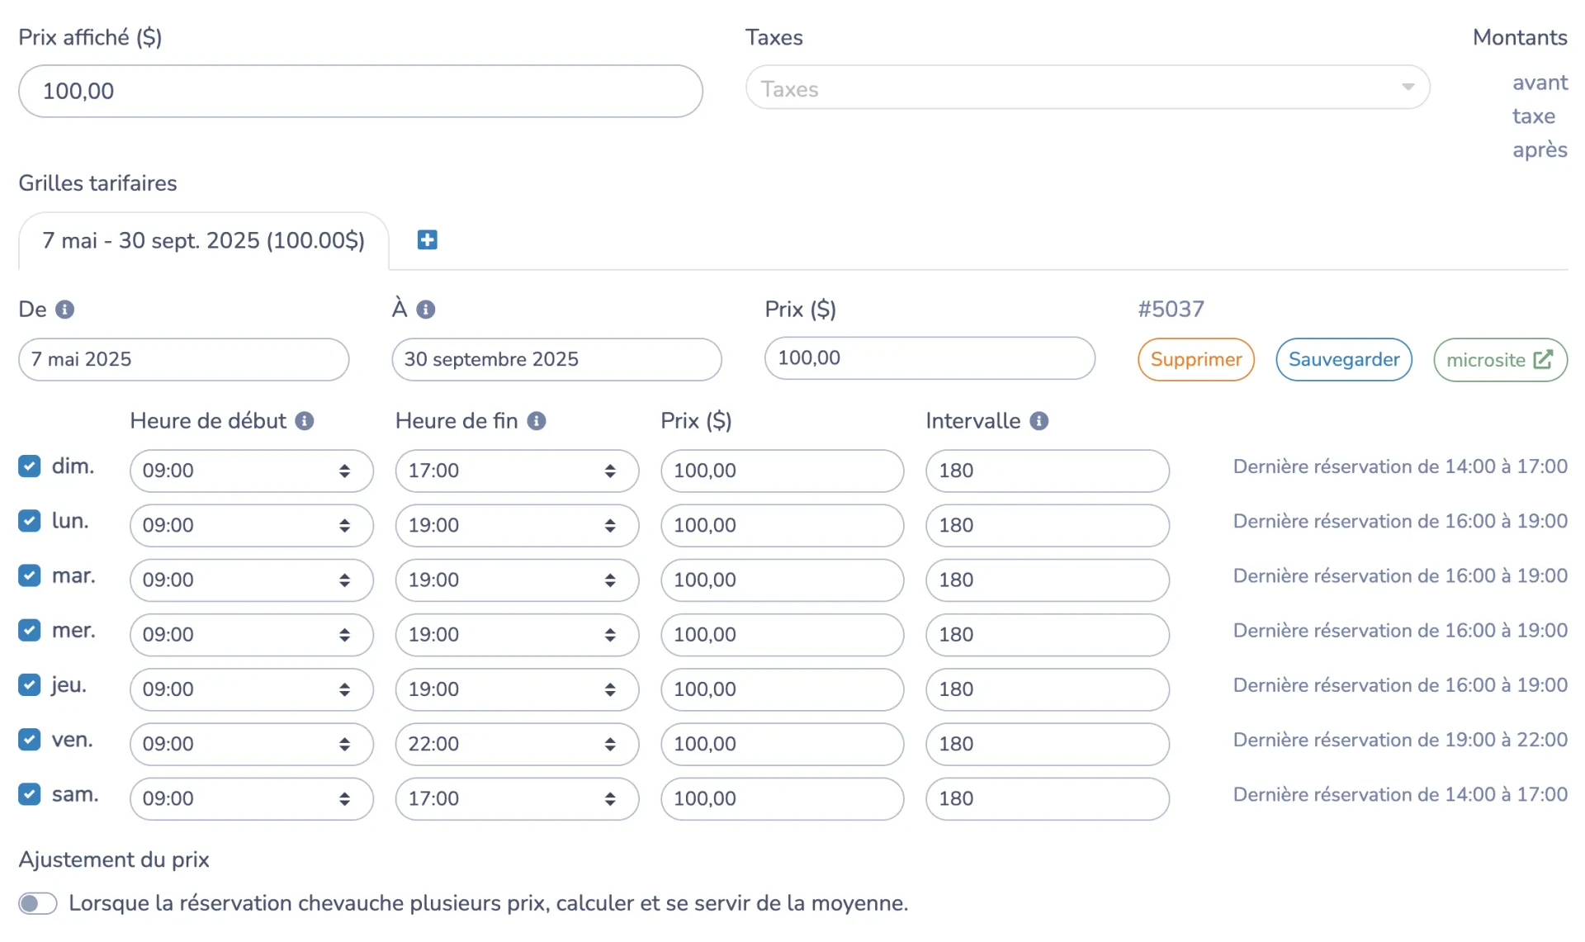Uncheck the ven. day checkbox
This screenshot has width=1585, height=942.
point(30,740)
